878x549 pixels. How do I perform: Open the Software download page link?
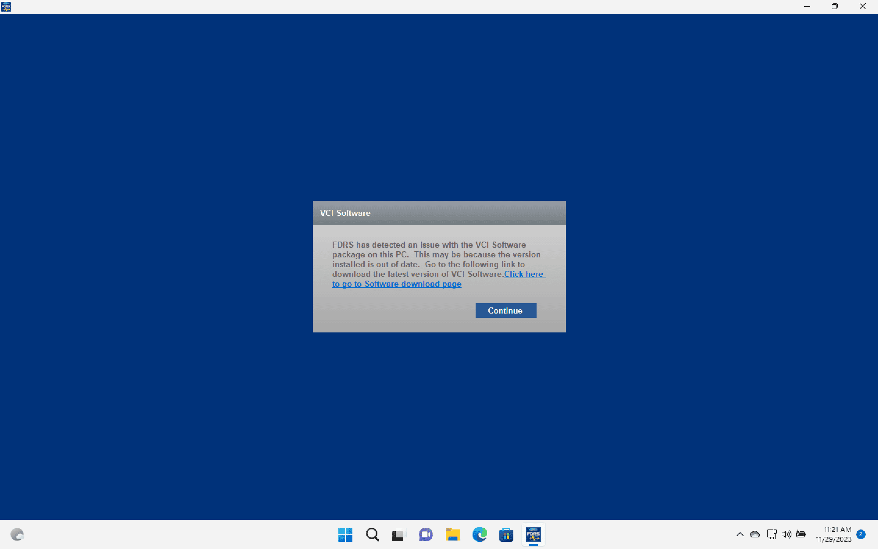click(x=397, y=284)
